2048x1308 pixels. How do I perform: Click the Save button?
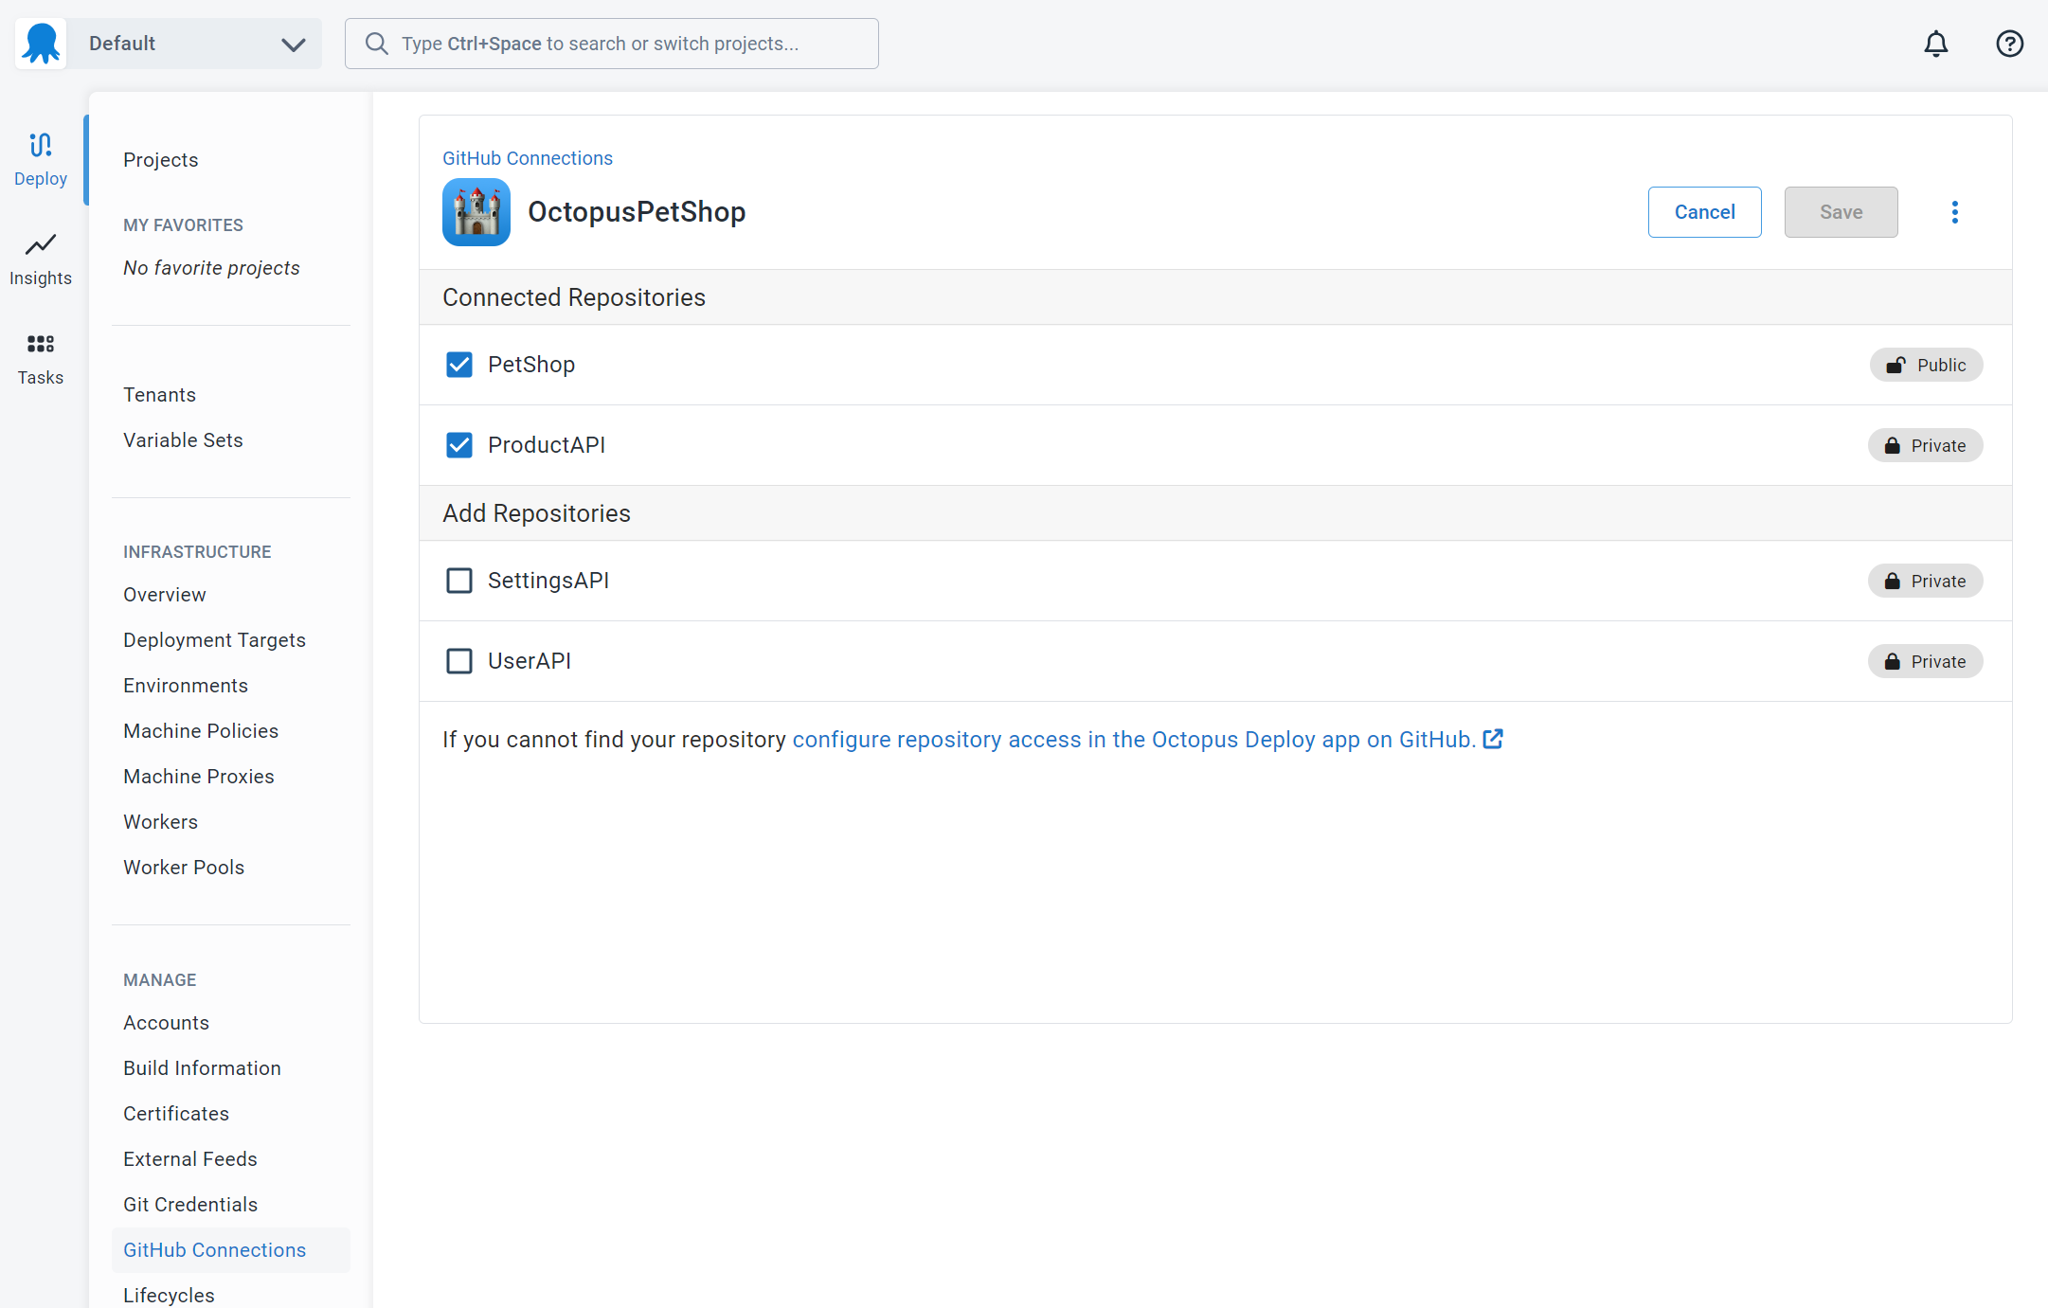pos(1841,212)
